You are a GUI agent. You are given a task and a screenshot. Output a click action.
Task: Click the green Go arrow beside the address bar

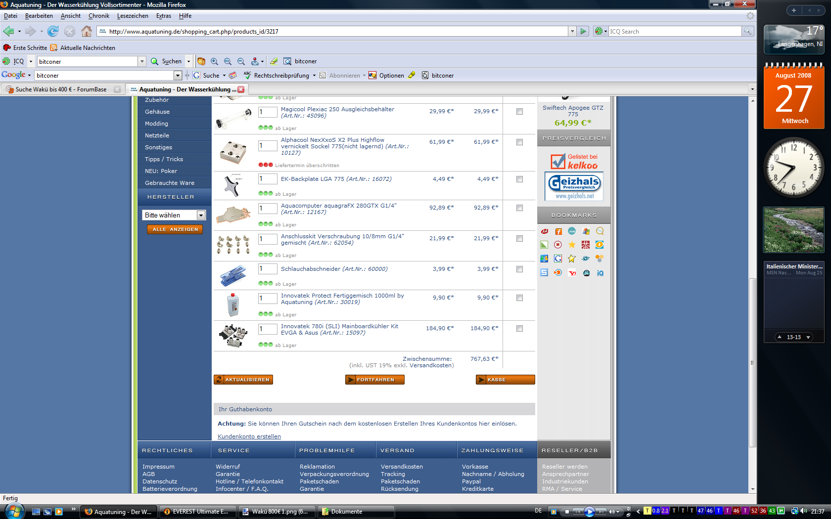click(x=583, y=32)
